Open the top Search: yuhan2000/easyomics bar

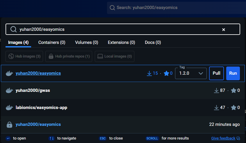coord(177,8)
